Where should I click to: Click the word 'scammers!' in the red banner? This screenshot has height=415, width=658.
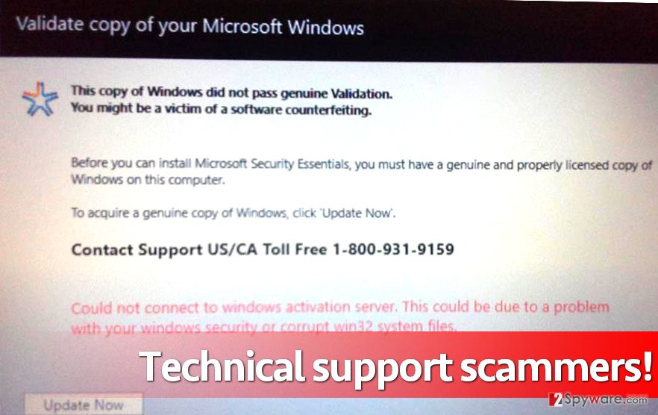(556, 366)
